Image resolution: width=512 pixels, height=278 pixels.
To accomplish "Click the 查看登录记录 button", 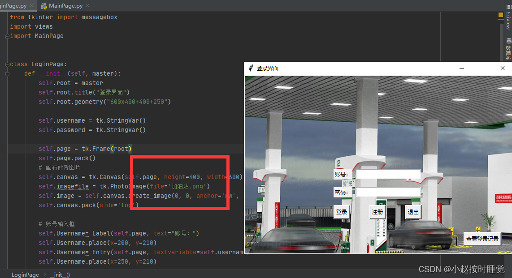I will point(482,239).
